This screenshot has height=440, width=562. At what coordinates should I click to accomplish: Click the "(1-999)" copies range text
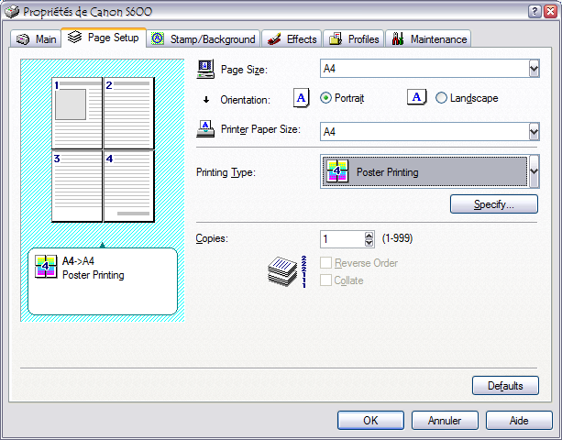coord(398,238)
